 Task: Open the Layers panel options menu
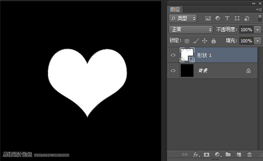click(x=259, y=9)
